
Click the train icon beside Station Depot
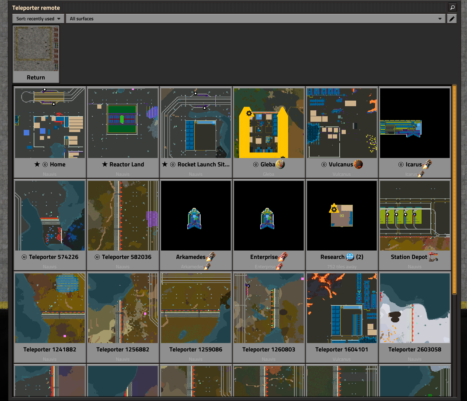point(434,257)
